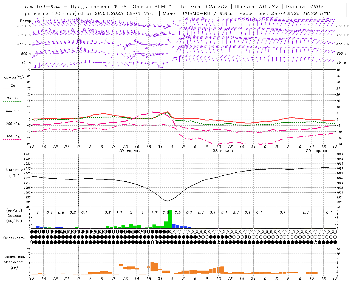Click the Тем-ра(°C) axis title

[x=13, y=78]
